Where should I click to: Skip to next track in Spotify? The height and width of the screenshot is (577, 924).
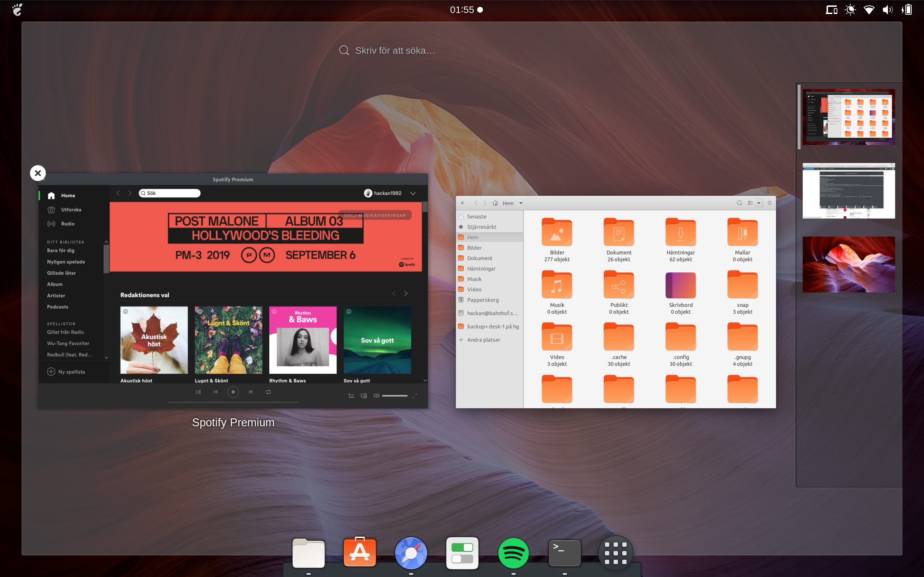point(251,392)
